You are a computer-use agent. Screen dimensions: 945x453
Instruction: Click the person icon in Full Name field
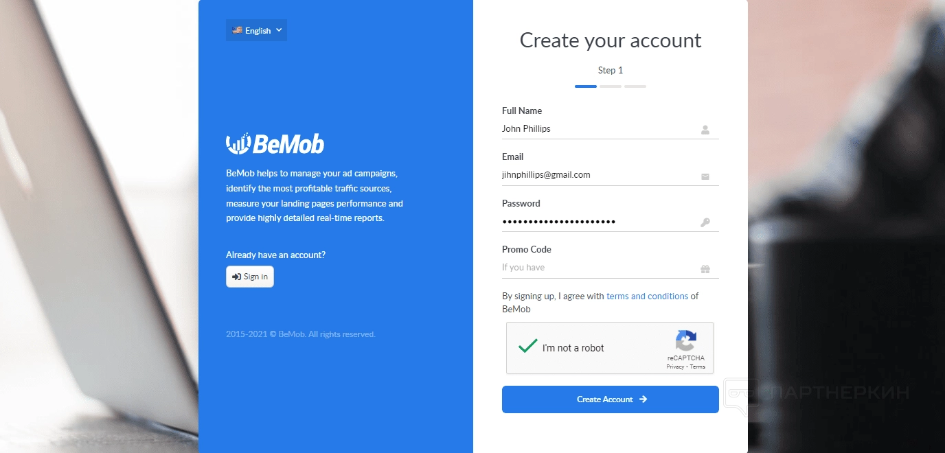705,130
